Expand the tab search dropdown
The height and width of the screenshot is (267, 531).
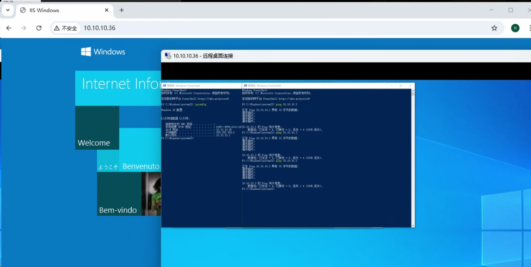tap(8, 10)
